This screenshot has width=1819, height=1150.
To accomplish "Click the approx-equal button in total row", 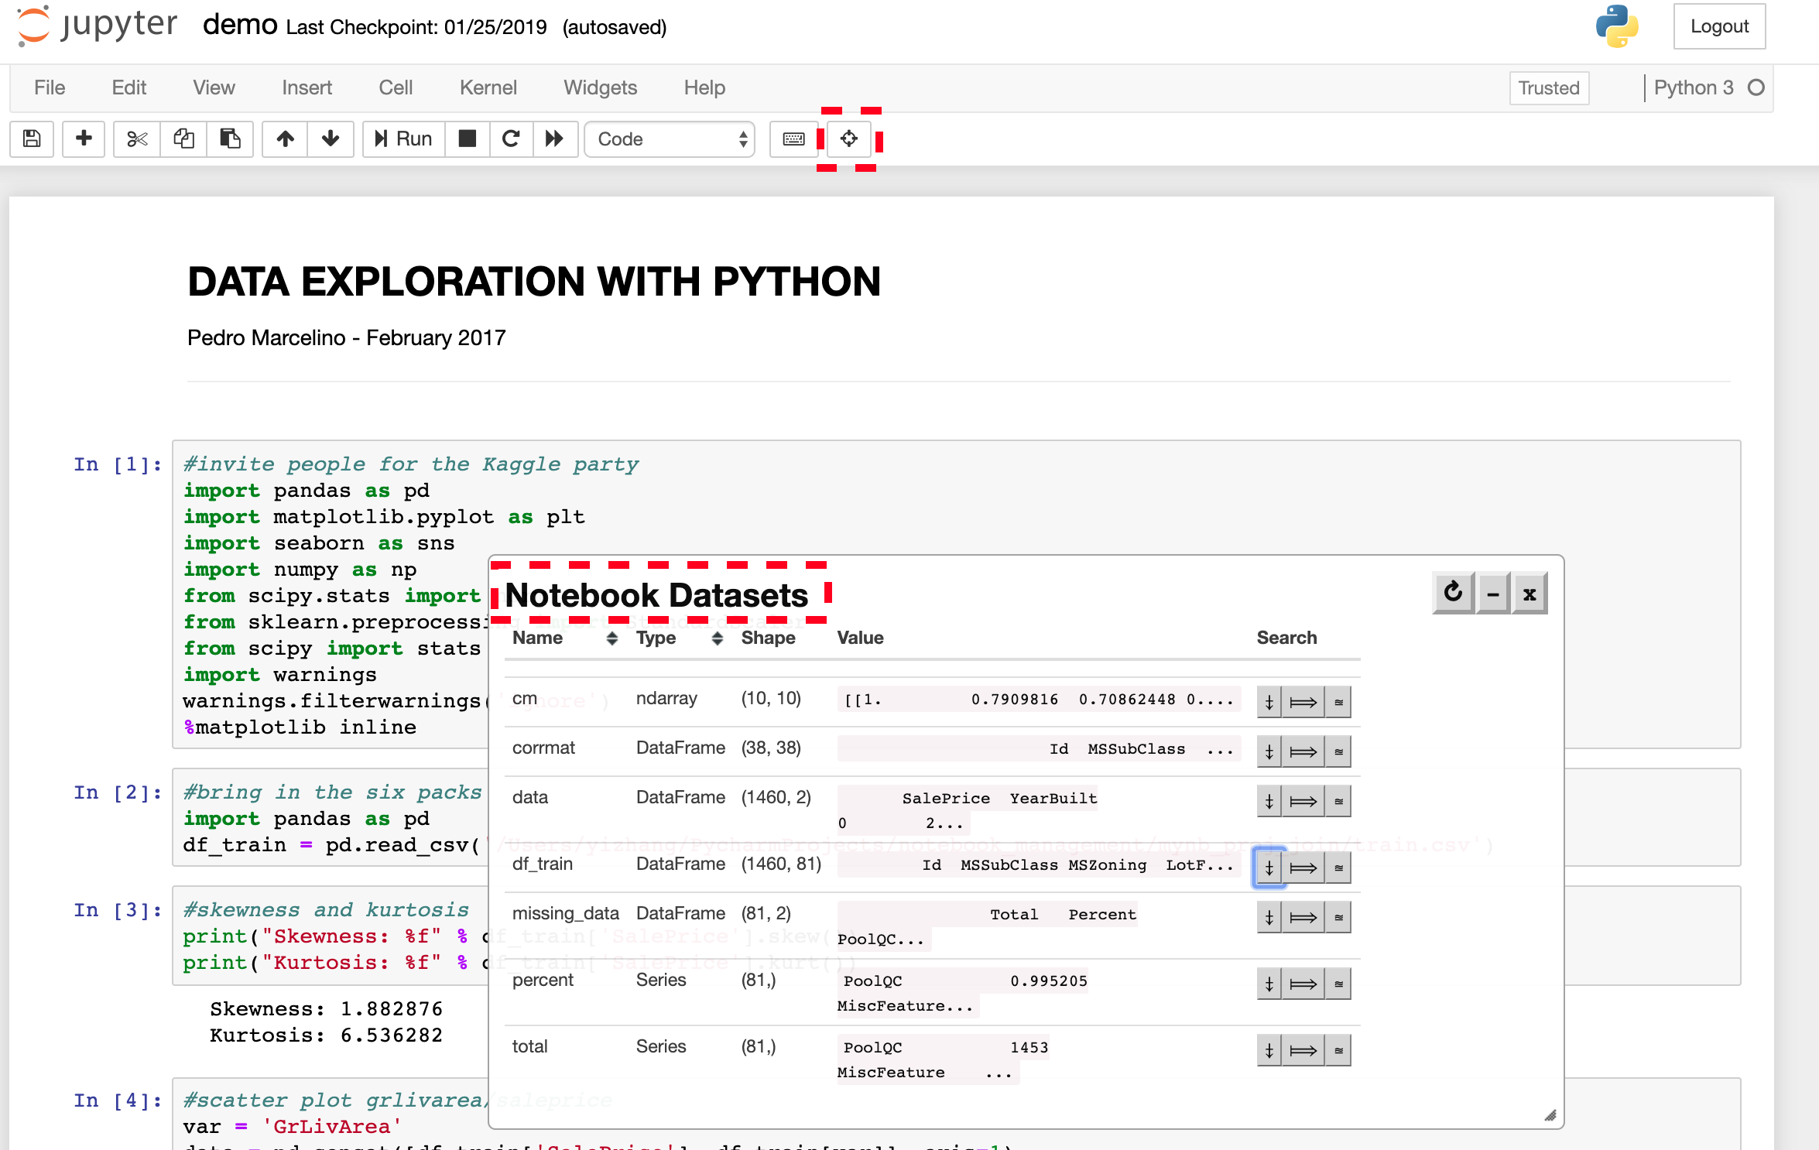I will pos(1338,1050).
